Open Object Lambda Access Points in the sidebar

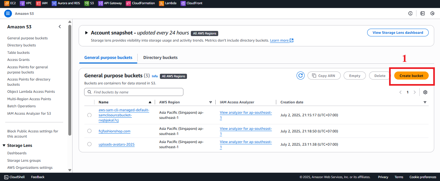click(31, 91)
